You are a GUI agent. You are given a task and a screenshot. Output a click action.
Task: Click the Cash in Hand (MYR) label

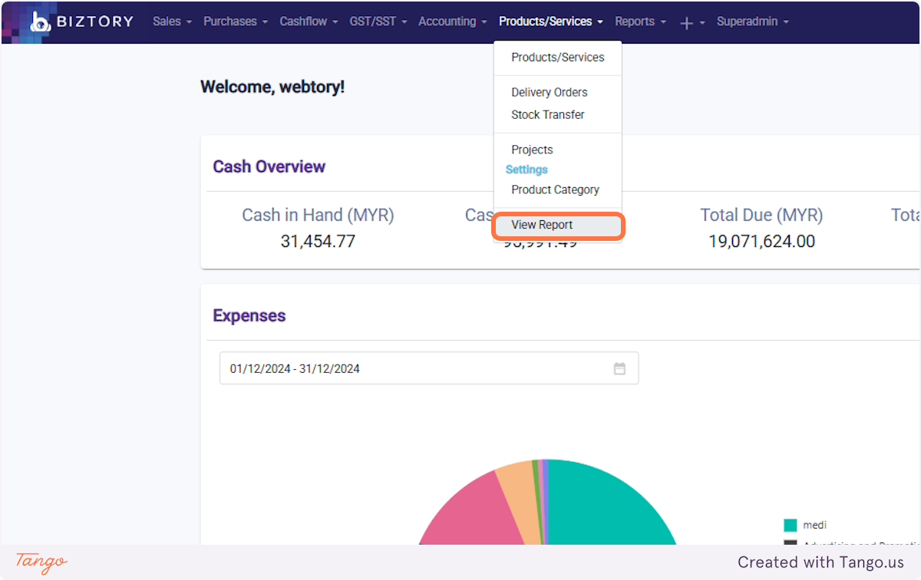click(x=318, y=216)
